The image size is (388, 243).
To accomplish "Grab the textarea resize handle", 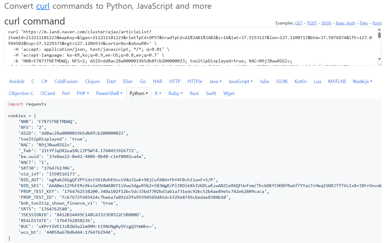I will point(379,64).
